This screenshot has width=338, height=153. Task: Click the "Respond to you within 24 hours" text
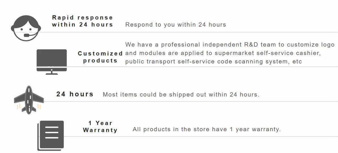click(176, 25)
